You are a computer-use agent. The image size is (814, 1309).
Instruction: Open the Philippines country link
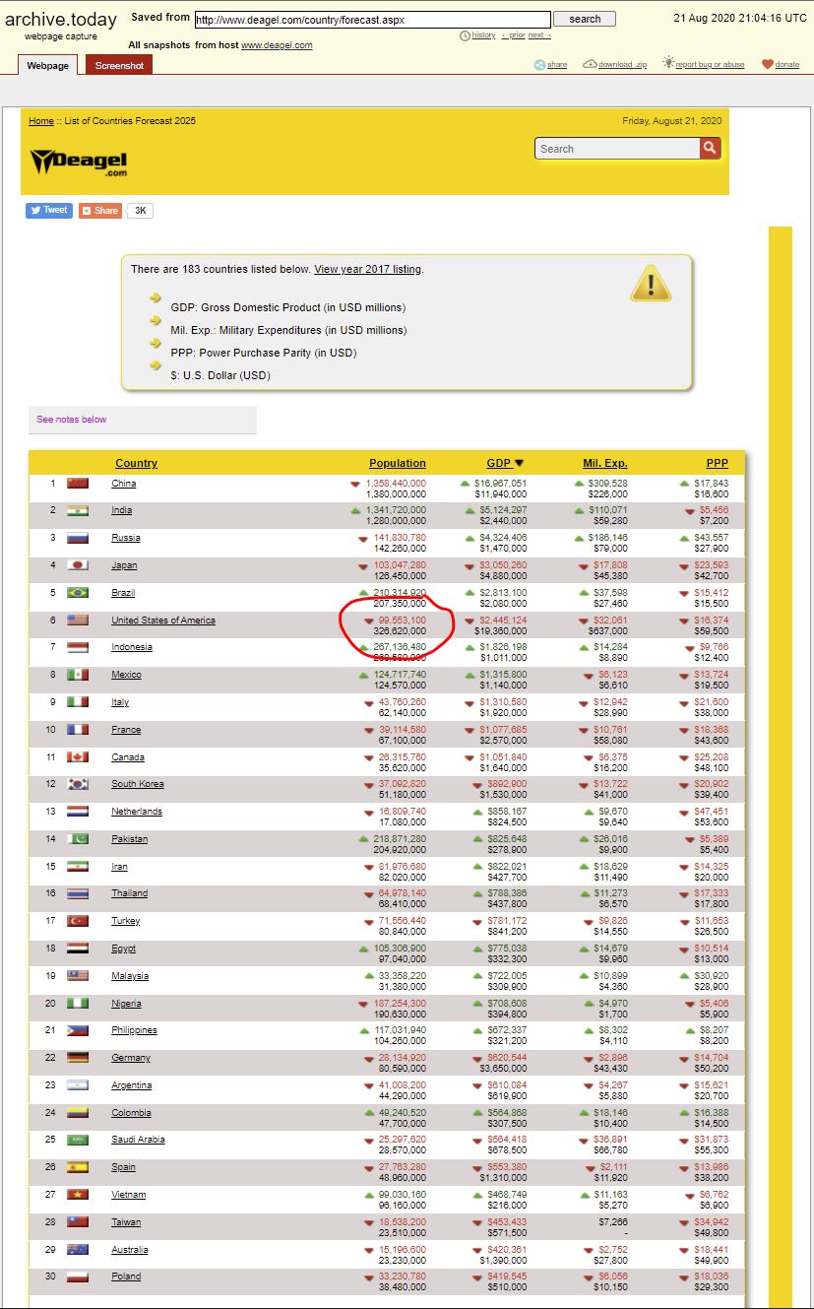pyautogui.click(x=134, y=1030)
